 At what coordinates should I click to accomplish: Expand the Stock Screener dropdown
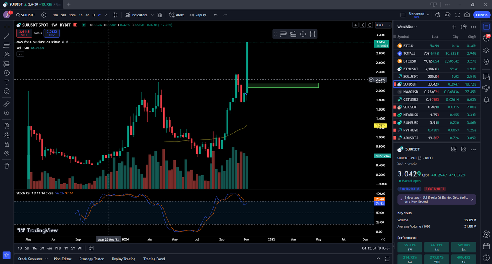coord(46,259)
